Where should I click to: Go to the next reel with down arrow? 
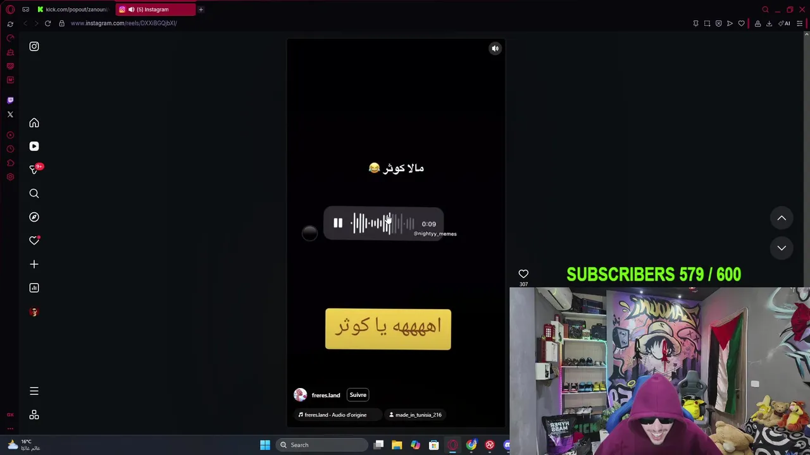tap(782, 248)
